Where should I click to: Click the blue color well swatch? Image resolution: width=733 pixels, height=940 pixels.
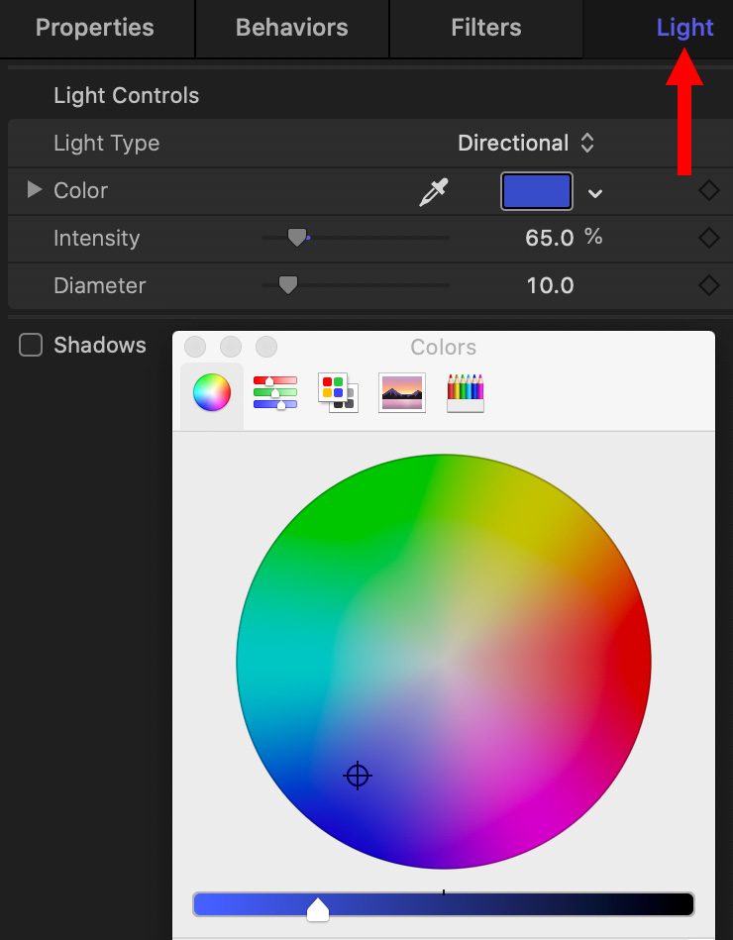[537, 191]
